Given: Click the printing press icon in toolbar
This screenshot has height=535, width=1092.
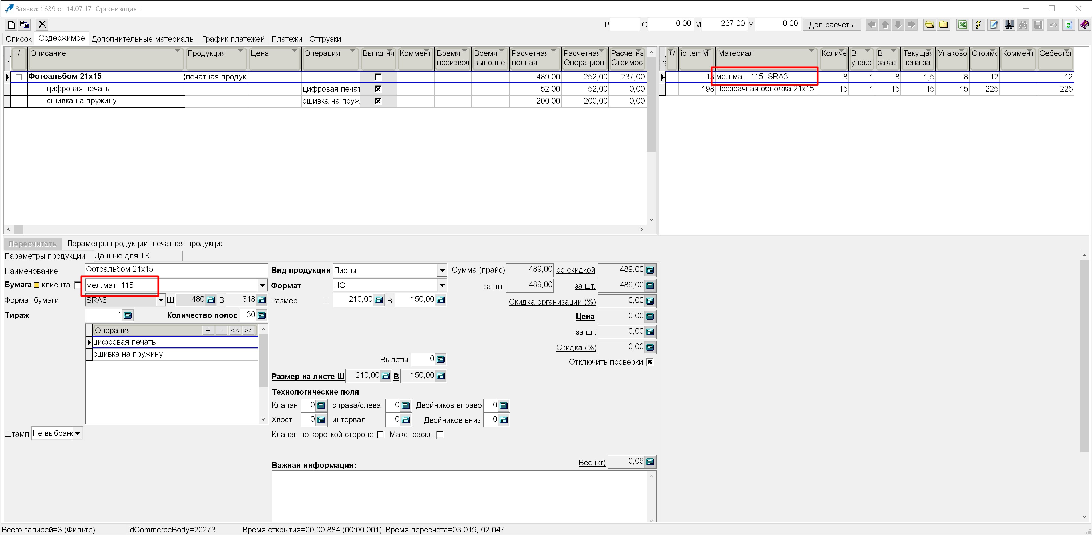Looking at the screenshot, I should click(1009, 25).
